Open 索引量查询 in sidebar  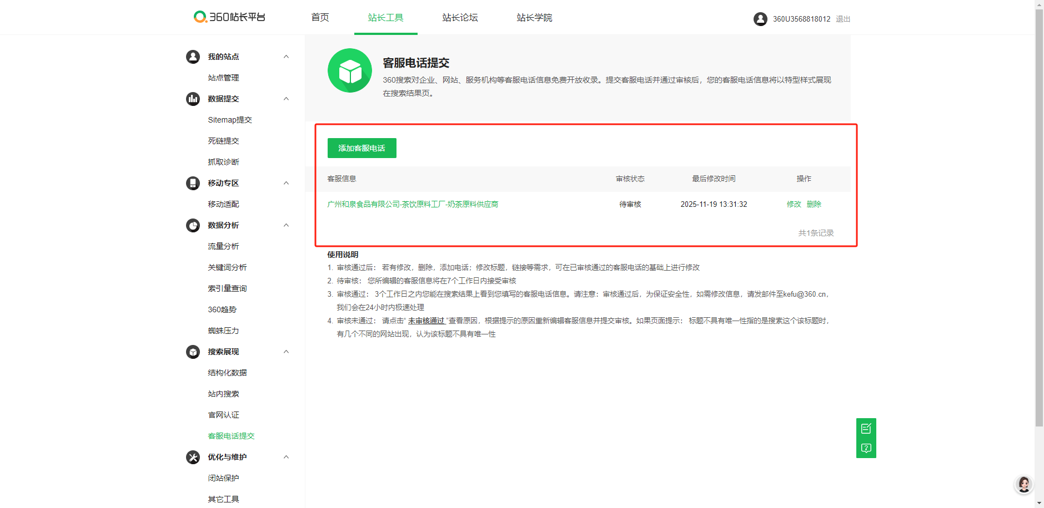point(227,288)
